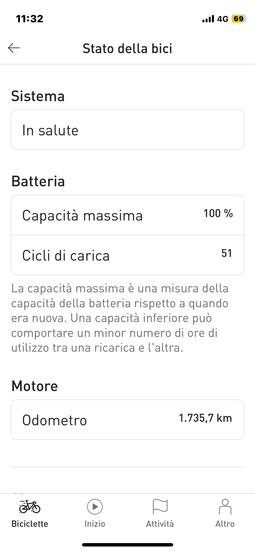Tap the home indicator bar

tap(127, 545)
